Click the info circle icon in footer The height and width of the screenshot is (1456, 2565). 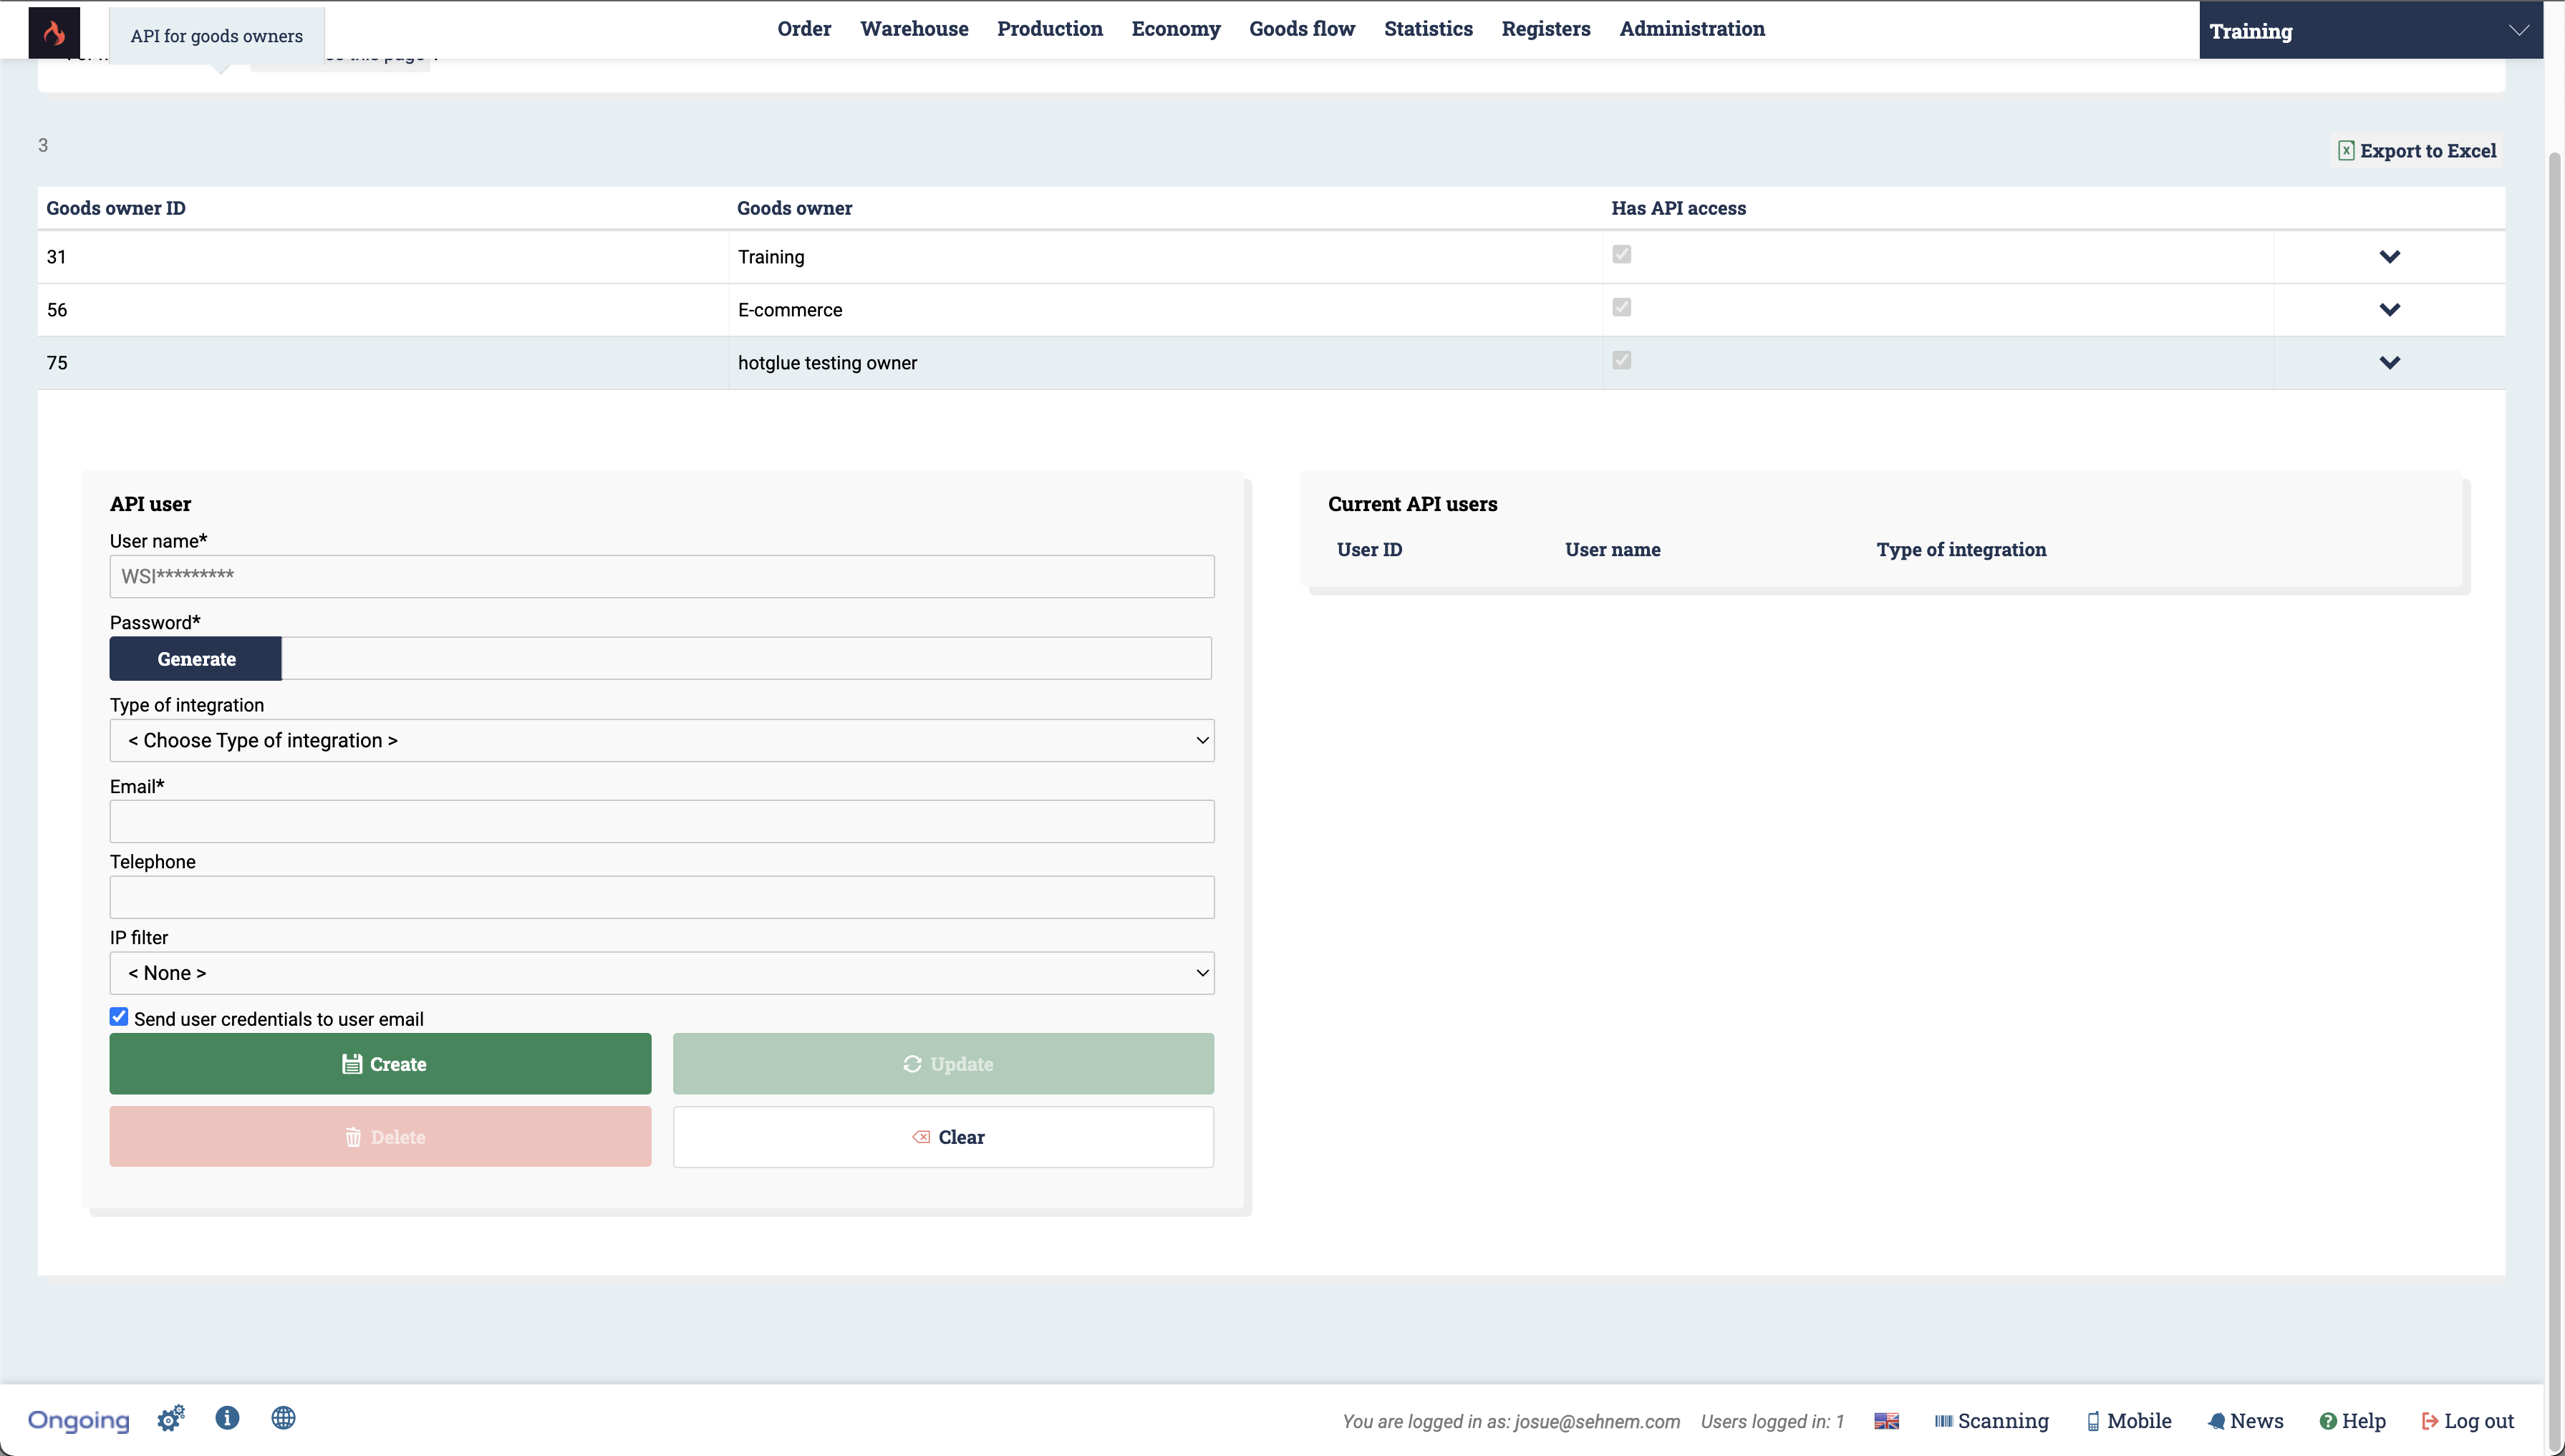tap(227, 1418)
